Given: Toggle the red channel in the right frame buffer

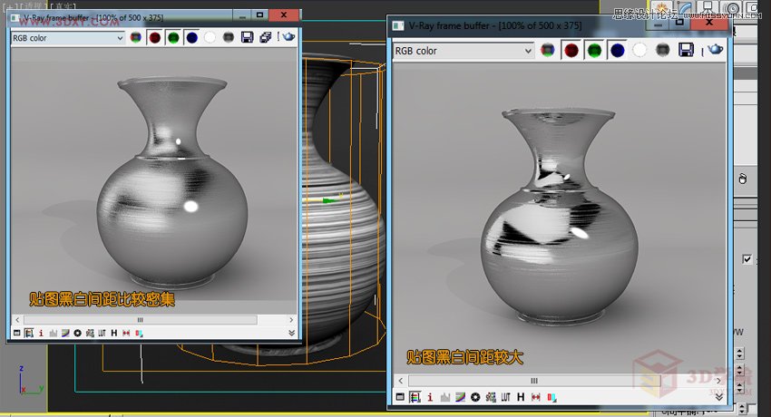Looking at the screenshot, I should [571, 50].
